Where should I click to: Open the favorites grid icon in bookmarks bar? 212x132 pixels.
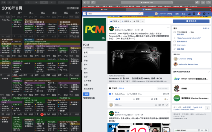click(x=85, y=6)
